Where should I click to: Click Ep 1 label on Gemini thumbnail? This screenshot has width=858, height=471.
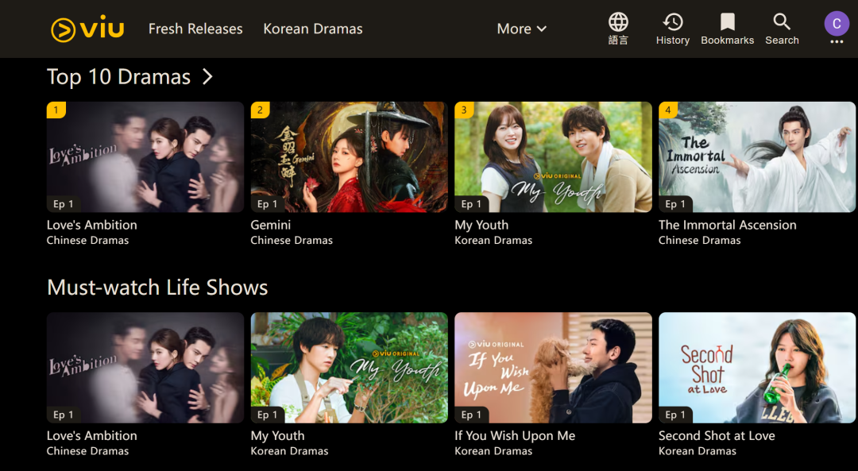click(267, 204)
